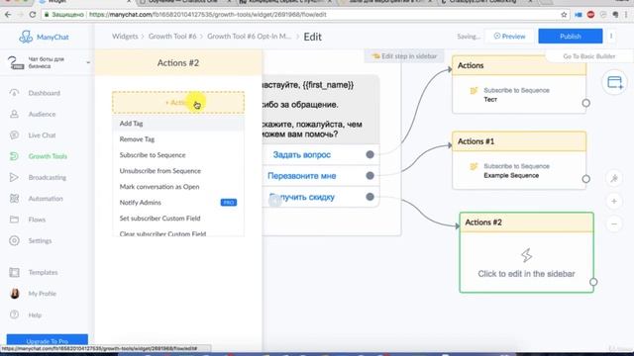The height and width of the screenshot is (356, 634).
Task: Click the + Action button
Action: 178,103
